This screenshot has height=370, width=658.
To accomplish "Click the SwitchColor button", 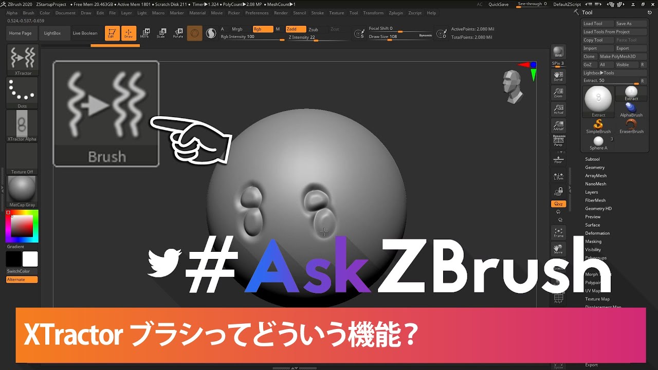I will click(19, 271).
